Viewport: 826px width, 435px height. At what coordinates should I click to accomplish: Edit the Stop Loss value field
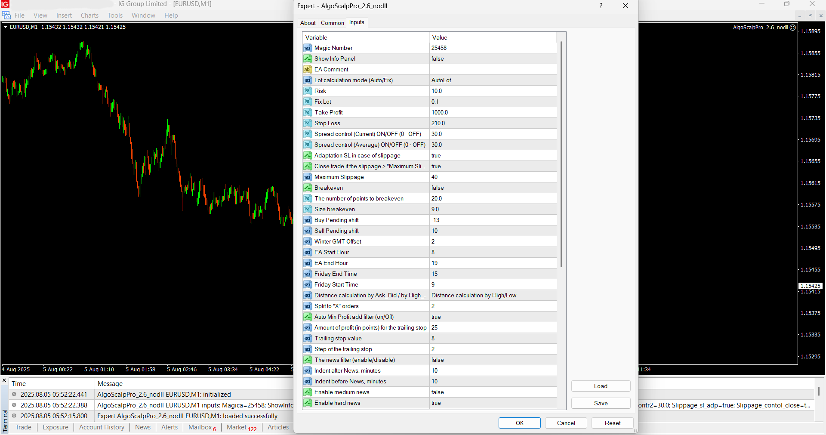click(x=493, y=123)
